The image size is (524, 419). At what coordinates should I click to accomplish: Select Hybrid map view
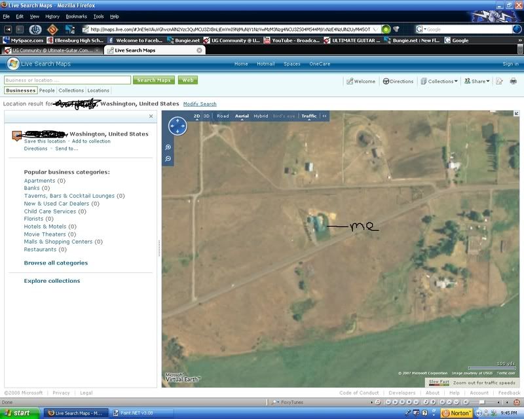point(261,116)
